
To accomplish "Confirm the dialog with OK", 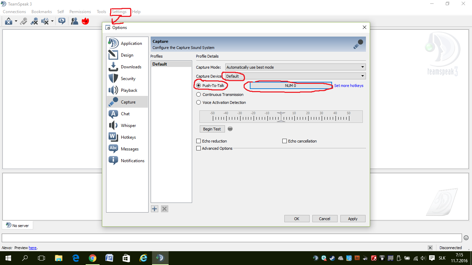I will tap(297, 219).
